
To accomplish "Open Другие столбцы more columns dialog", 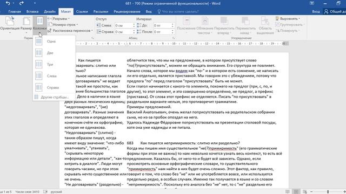I will pyautogui.click(x=54, y=97).
